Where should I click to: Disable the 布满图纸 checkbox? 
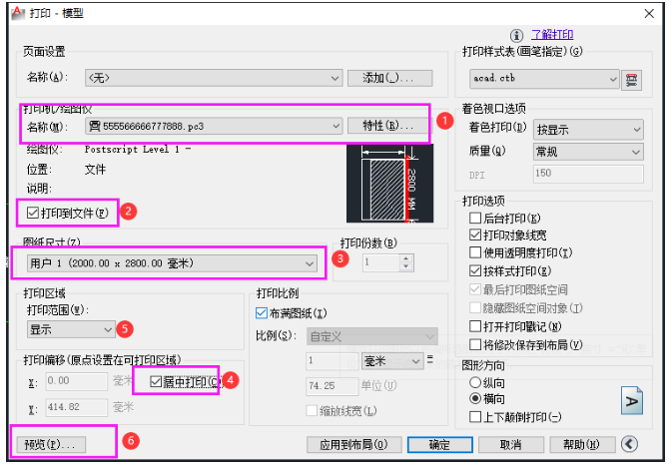262,313
